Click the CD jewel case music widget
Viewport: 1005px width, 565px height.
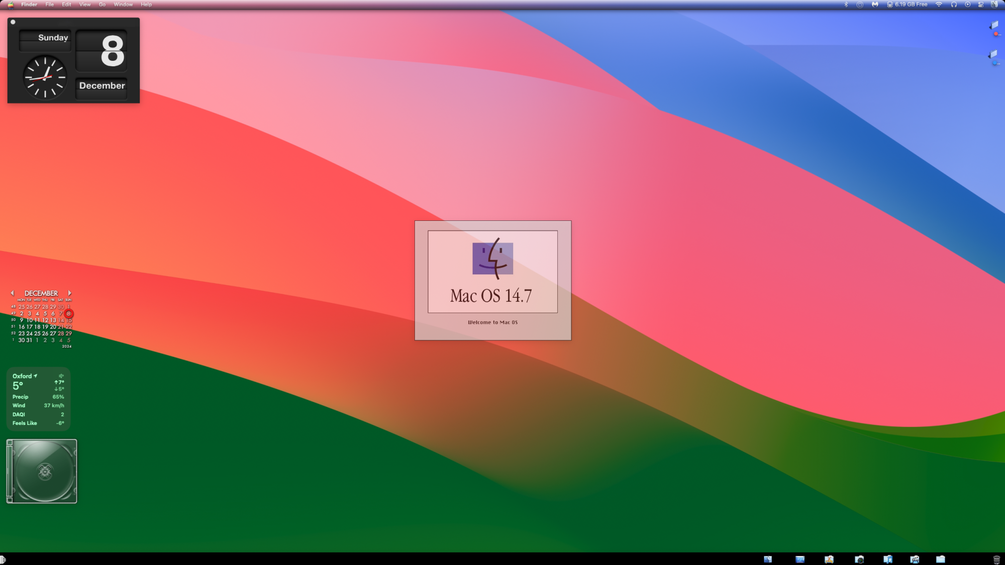42,471
